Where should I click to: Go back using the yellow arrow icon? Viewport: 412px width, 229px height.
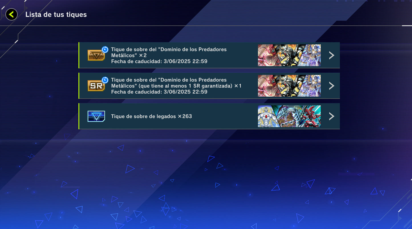11,15
